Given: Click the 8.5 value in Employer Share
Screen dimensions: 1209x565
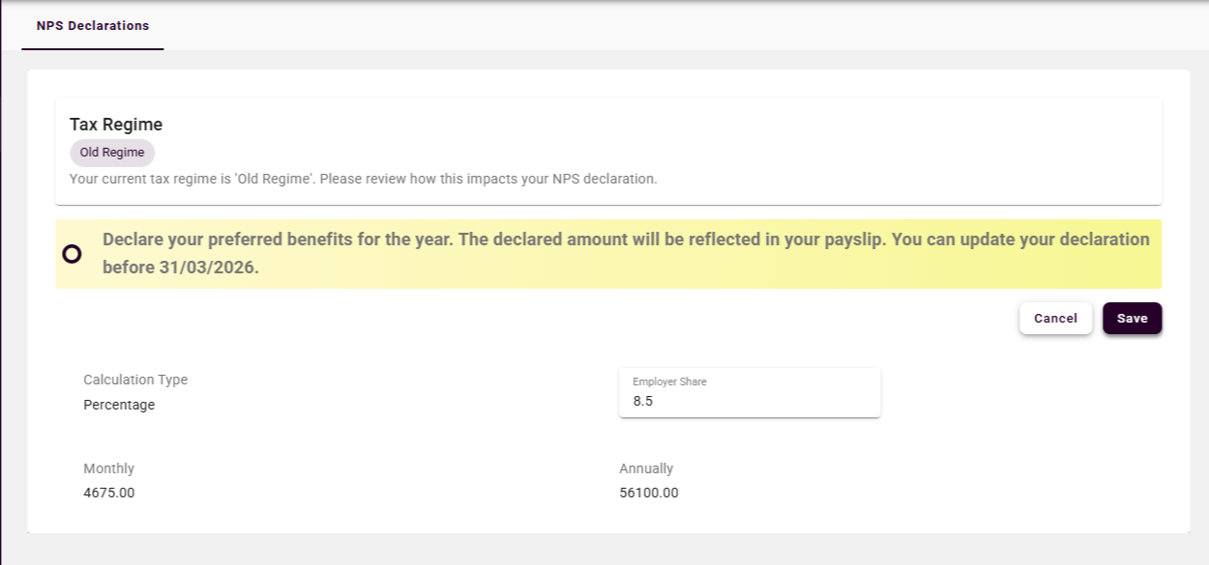Looking at the screenshot, I should point(643,401).
